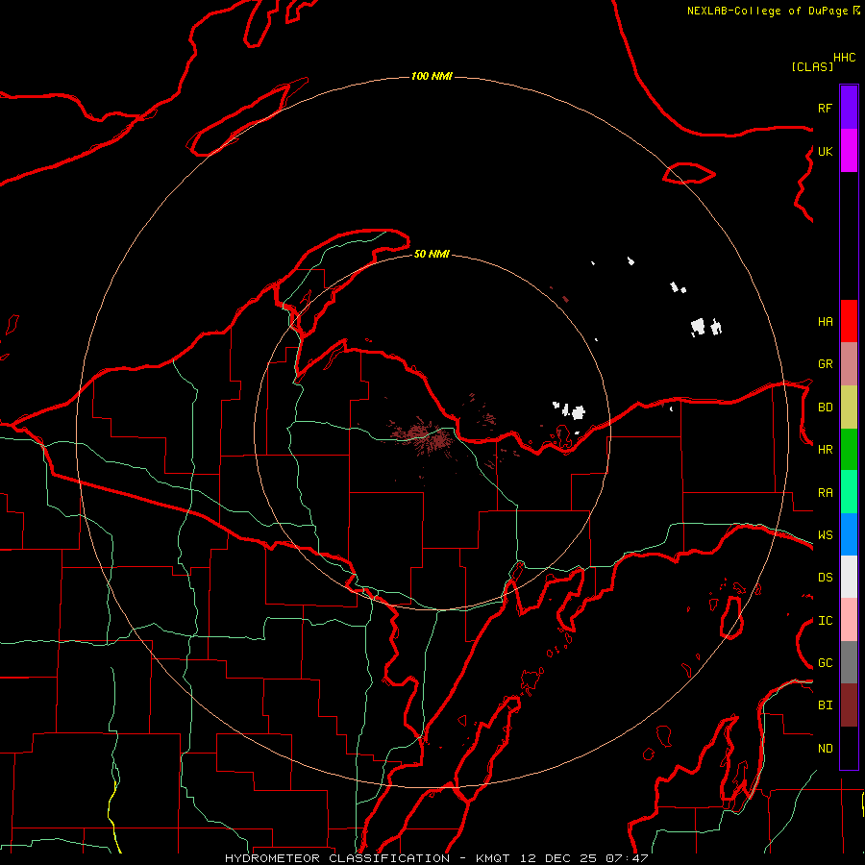The width and height of the screenshot is (865, 865).
Task: Click the 50 NMI range ring label
Action: (432, 254)
